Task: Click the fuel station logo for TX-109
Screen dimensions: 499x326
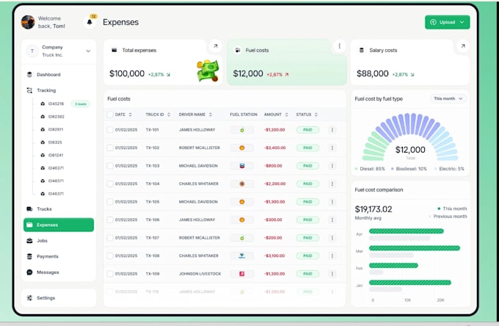Action: (x=242, y=274)
